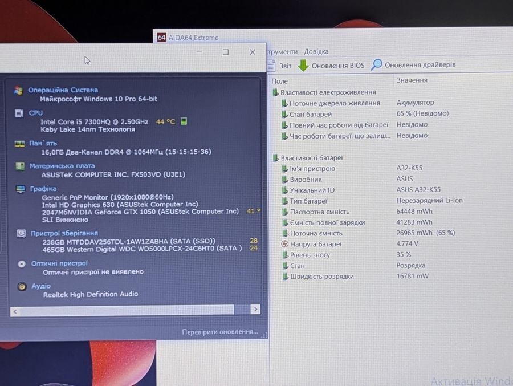Click the Пам'ять section heading

click(x=43, y=143)
